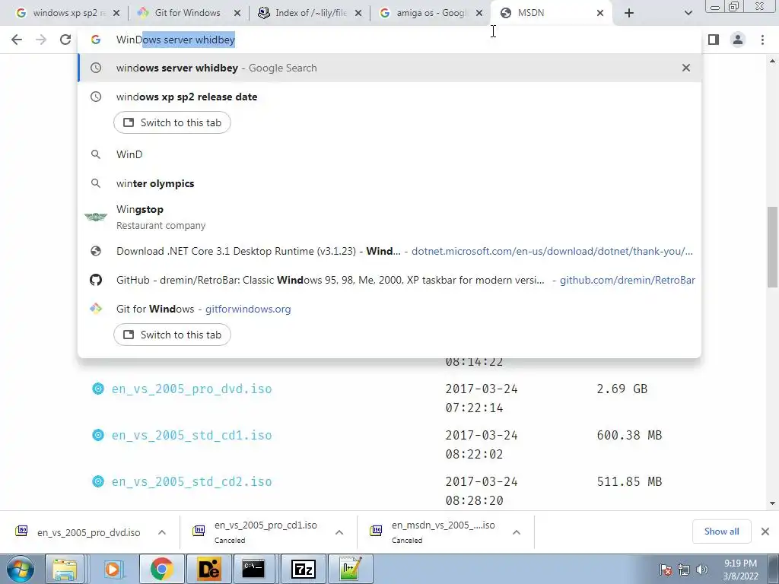Screen dimensions: 779x584
Task: Click disc icon beside en_vs_2005_std_cd1.iso
Action: tap(98, 435)
